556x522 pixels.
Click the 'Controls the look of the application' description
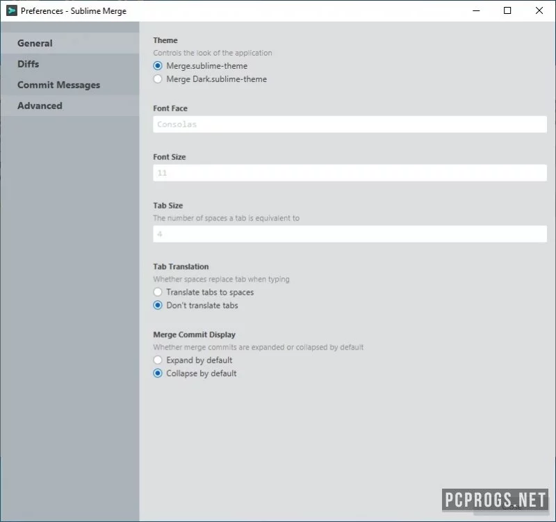(213, 53)
